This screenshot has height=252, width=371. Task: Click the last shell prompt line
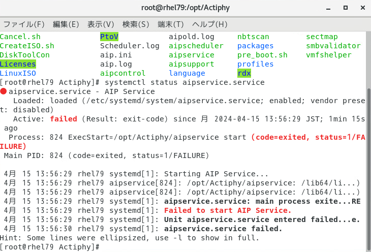50,247
